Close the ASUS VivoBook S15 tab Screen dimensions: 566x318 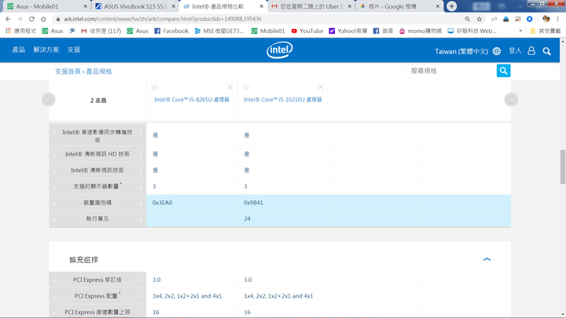pos(173,6)
